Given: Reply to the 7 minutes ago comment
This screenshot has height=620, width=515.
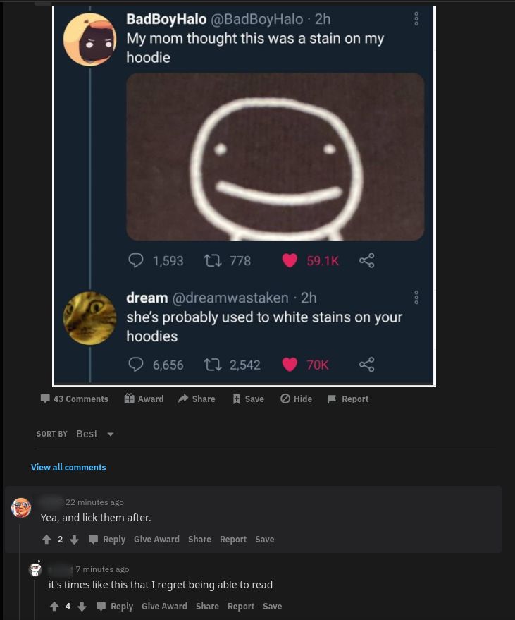Looking at the screenshot, I should [x=115, y=607].
